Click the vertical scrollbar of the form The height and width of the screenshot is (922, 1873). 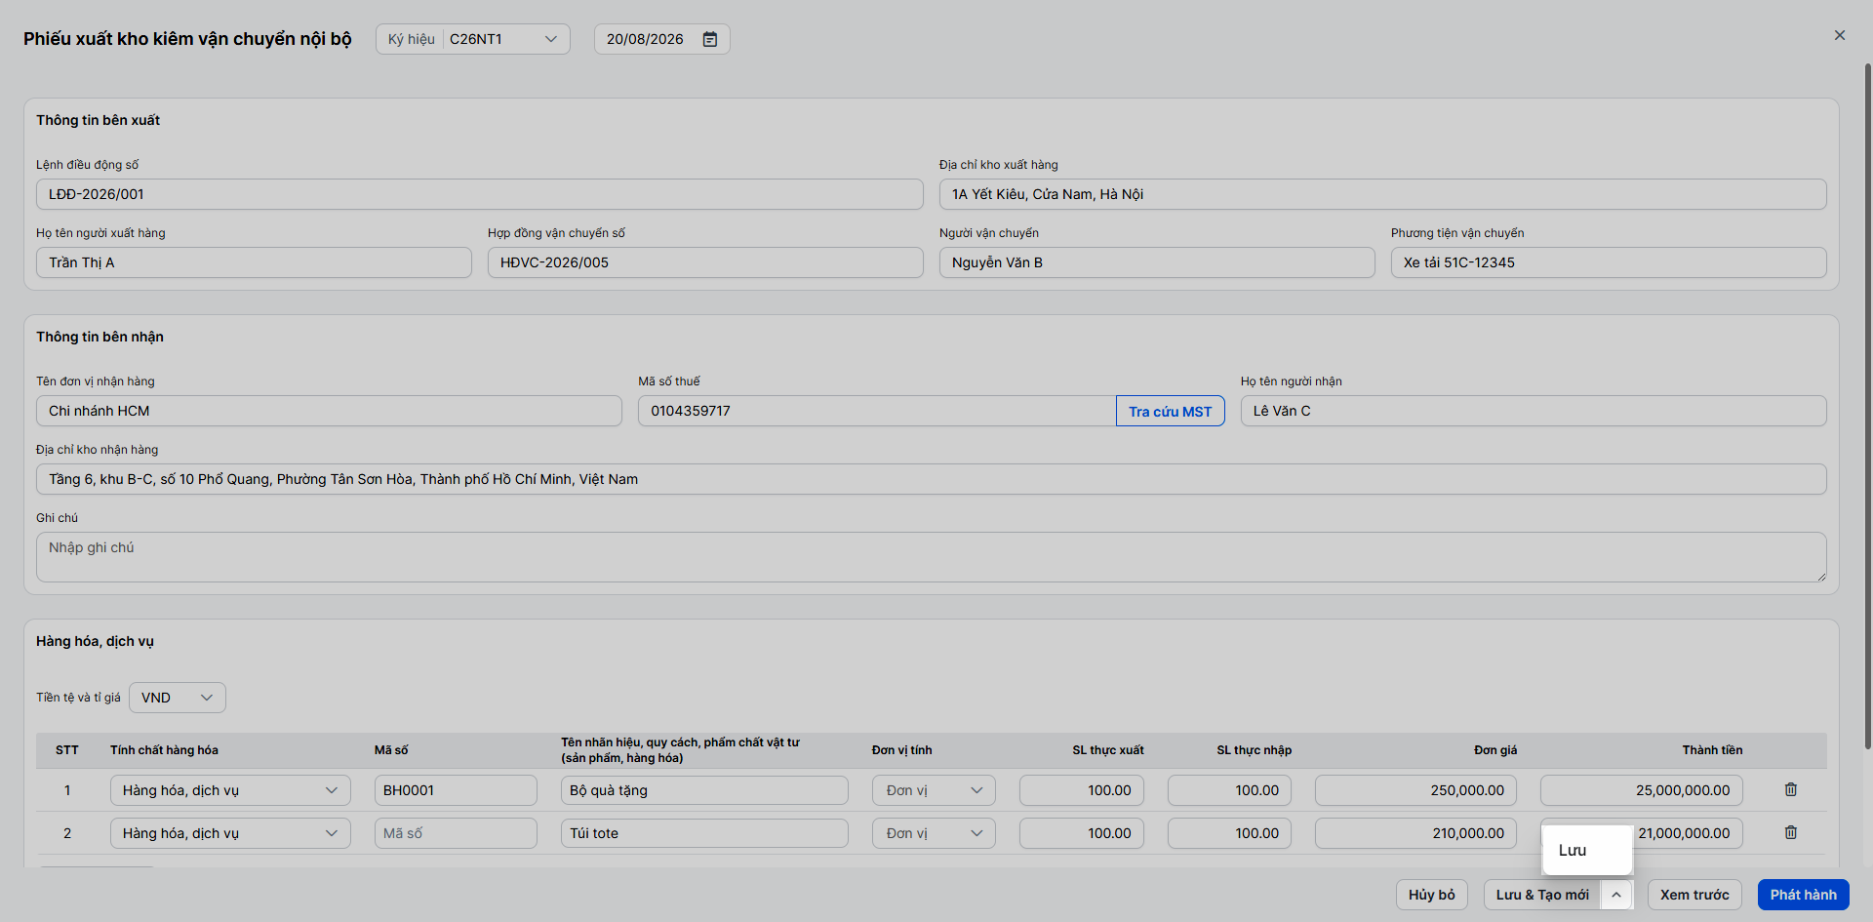(1867, 407)
